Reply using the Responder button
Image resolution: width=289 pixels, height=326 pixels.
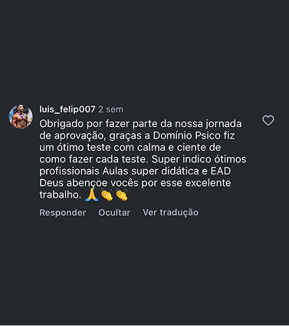coord(63,213)
